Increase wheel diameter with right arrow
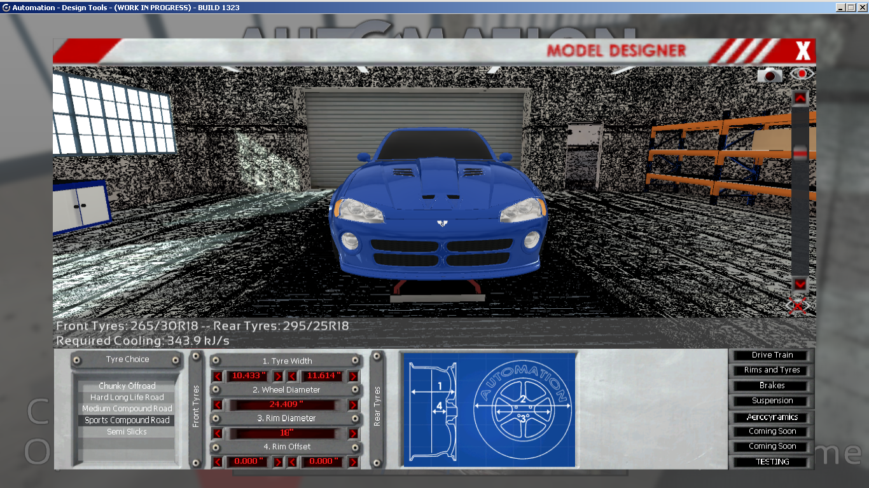The image size is (869, 488). 354,405
